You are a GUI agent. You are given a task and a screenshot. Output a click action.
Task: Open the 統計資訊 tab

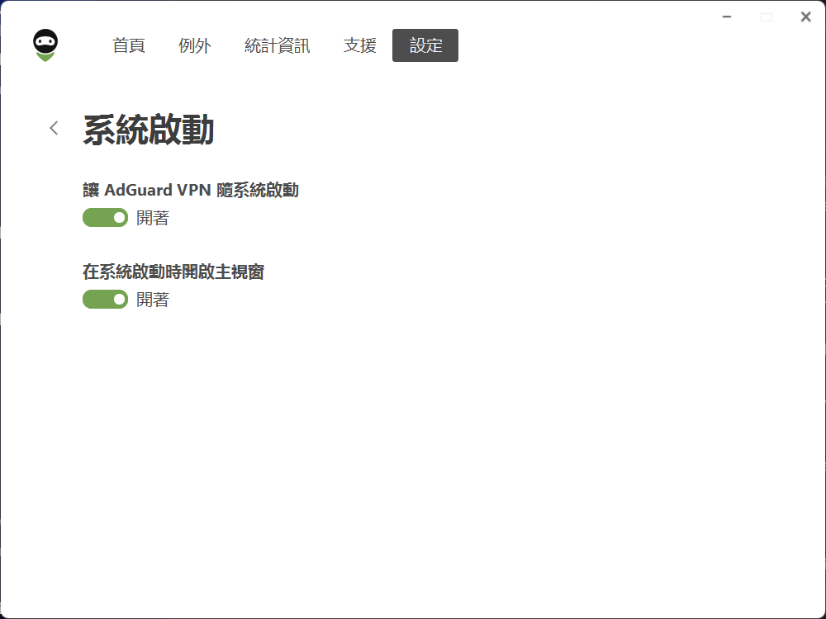pyautogui.click(x=278, y=46)
